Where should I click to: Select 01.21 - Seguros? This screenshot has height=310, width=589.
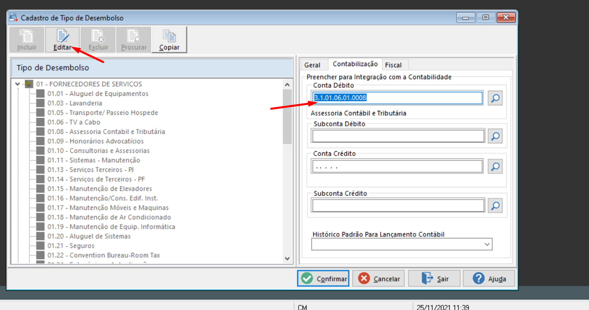pos(71,245)
